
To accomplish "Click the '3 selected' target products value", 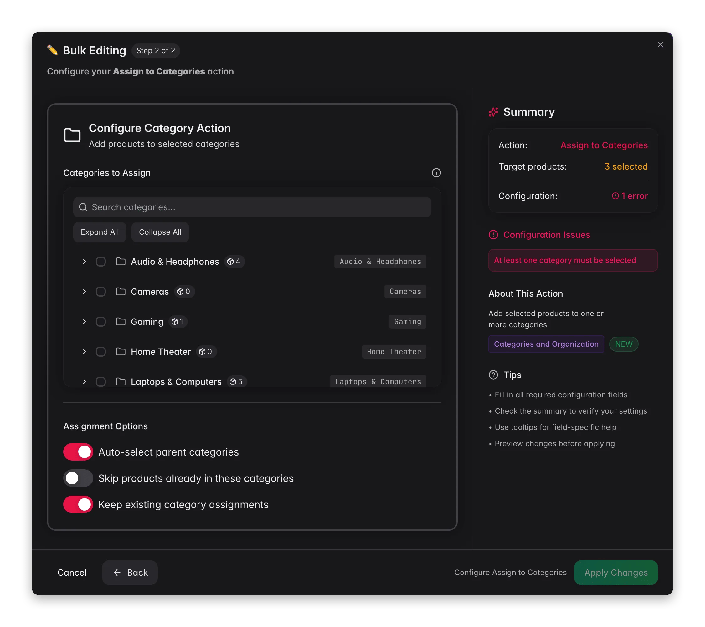I will click(x=626, y=166).
